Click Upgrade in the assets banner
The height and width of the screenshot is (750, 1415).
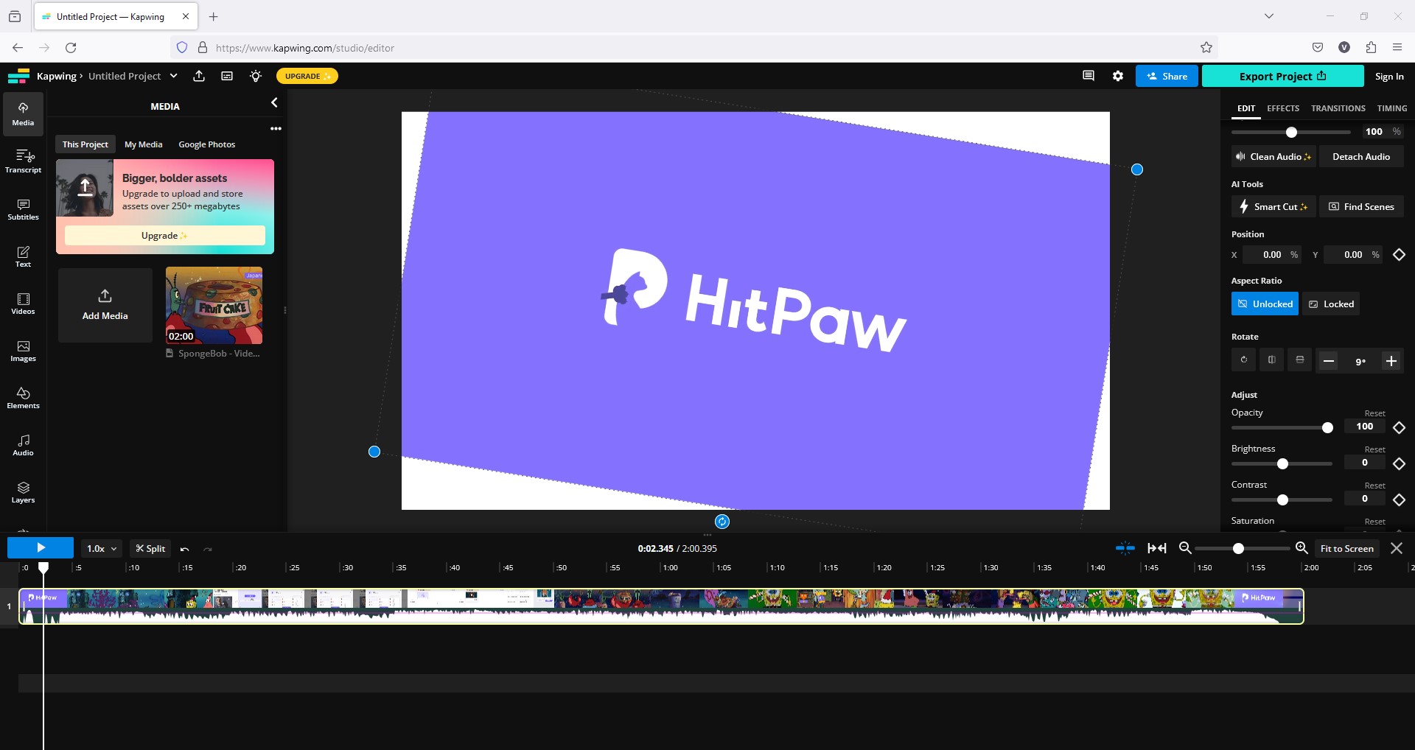pos(164,236)
